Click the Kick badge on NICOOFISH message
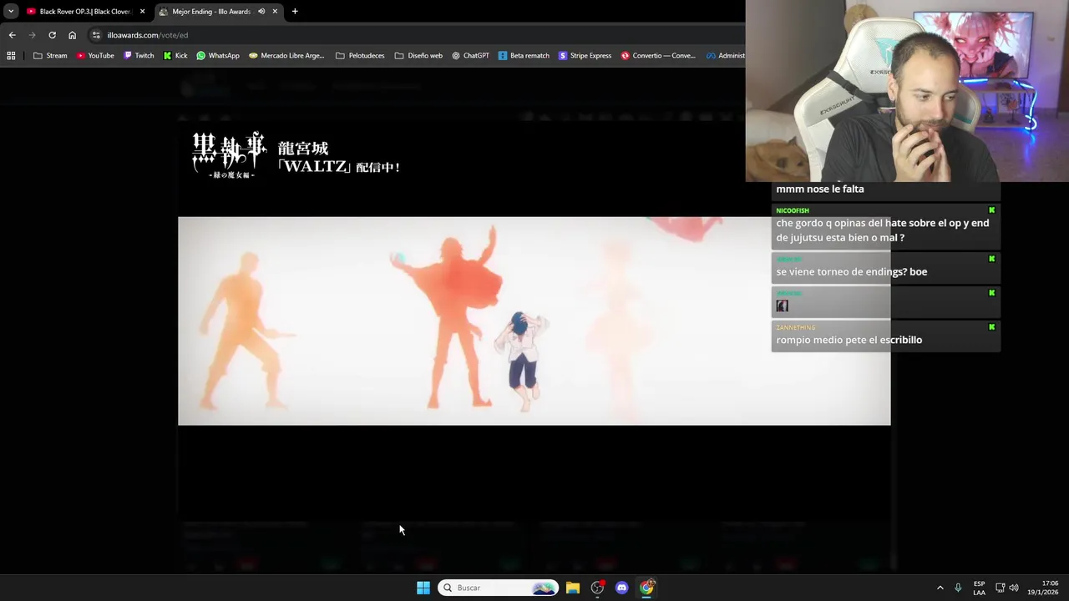 992,210
